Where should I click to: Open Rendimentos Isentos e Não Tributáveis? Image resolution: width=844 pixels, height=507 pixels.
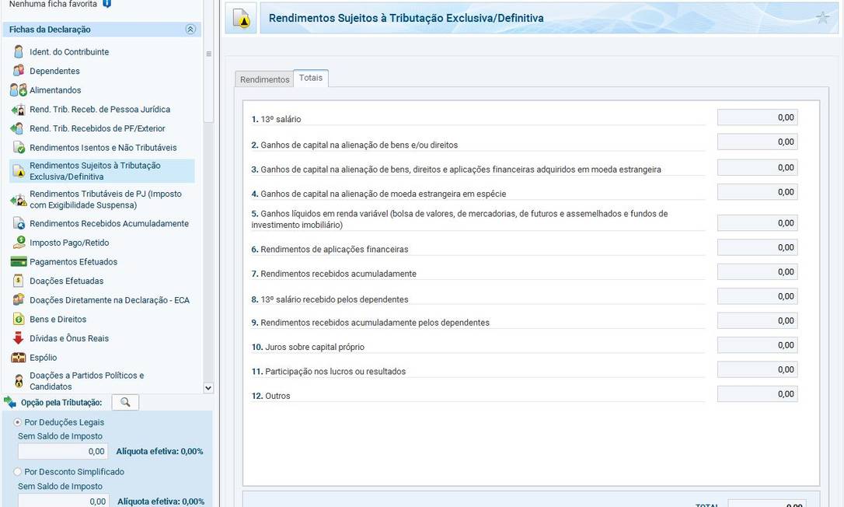(x=103, y=148)
